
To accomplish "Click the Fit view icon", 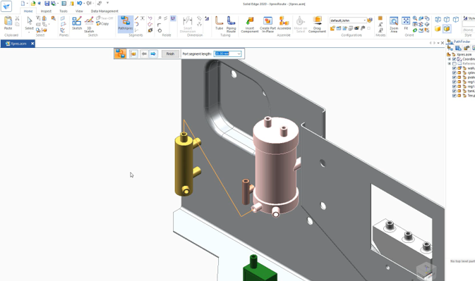I will [406, 23].
